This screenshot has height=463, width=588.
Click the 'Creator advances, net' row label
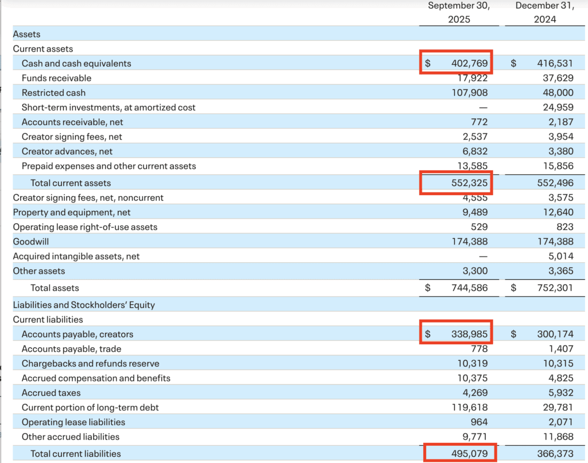point(67,151)
